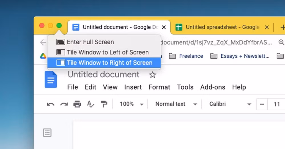Viewport: 285px width, 149px height.
Task: Open the View menu
Action: coord(110,87)
